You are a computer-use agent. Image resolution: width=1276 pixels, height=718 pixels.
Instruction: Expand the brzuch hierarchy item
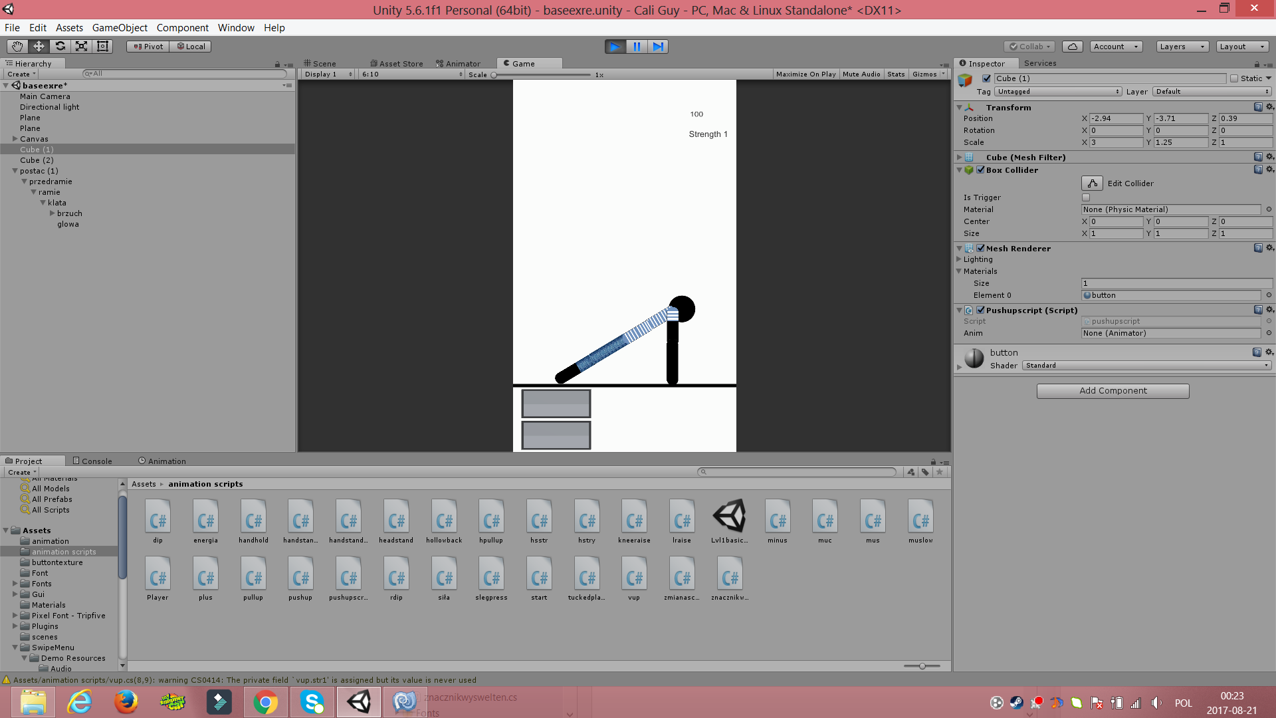coord(52,213)
